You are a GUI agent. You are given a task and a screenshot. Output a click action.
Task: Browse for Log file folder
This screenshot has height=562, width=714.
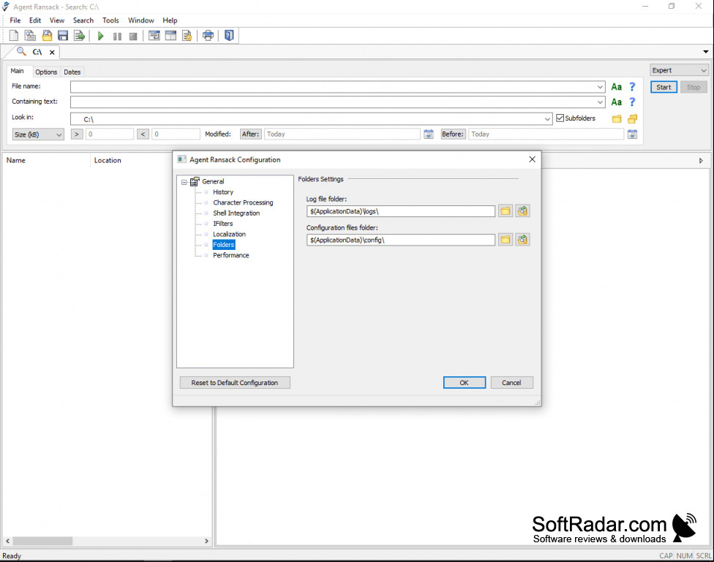(506, 211)
